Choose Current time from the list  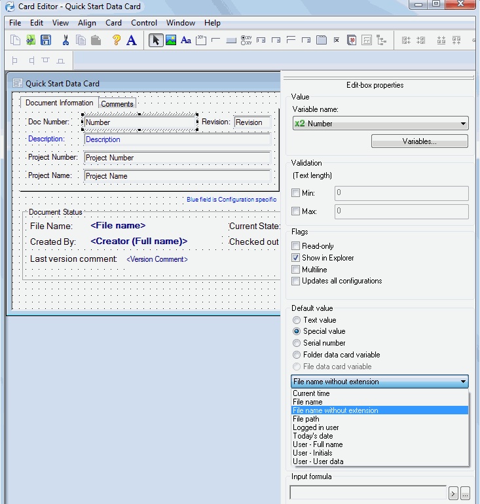pos(380,393)
